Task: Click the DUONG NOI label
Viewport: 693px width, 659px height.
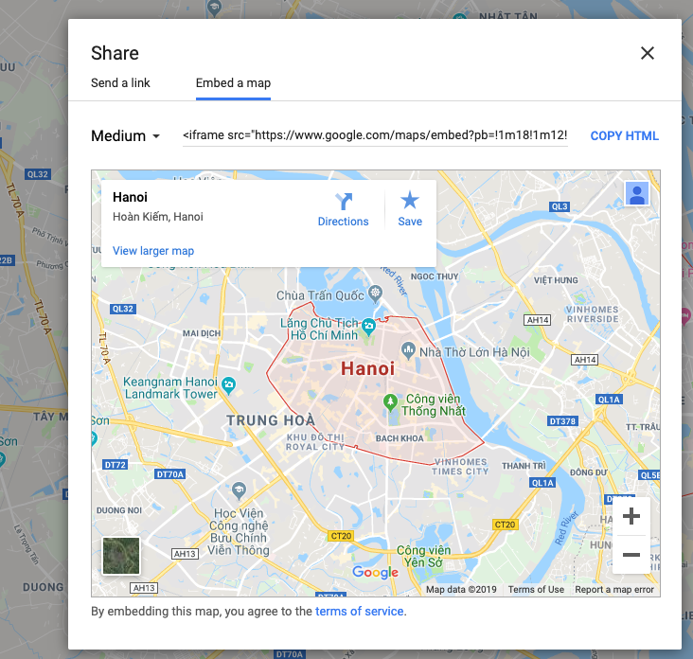Action: pyautogui.click(x=119, y=510)
